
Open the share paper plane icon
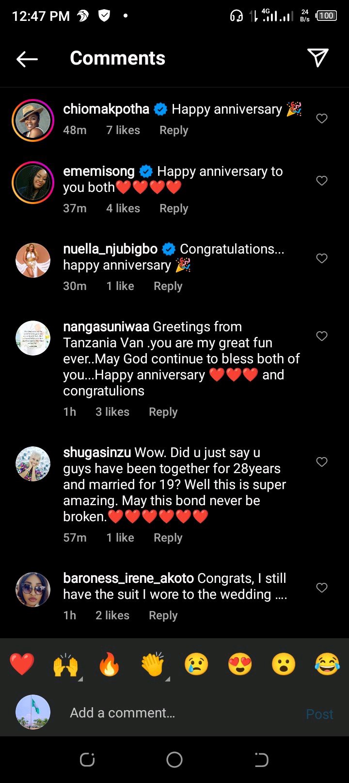click(x=318, y=58)
